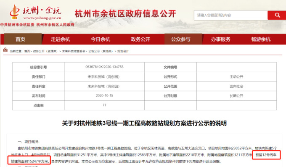286x167 pixels.
Task: Select the 面向社会 cell value
Action: point(236,86)
